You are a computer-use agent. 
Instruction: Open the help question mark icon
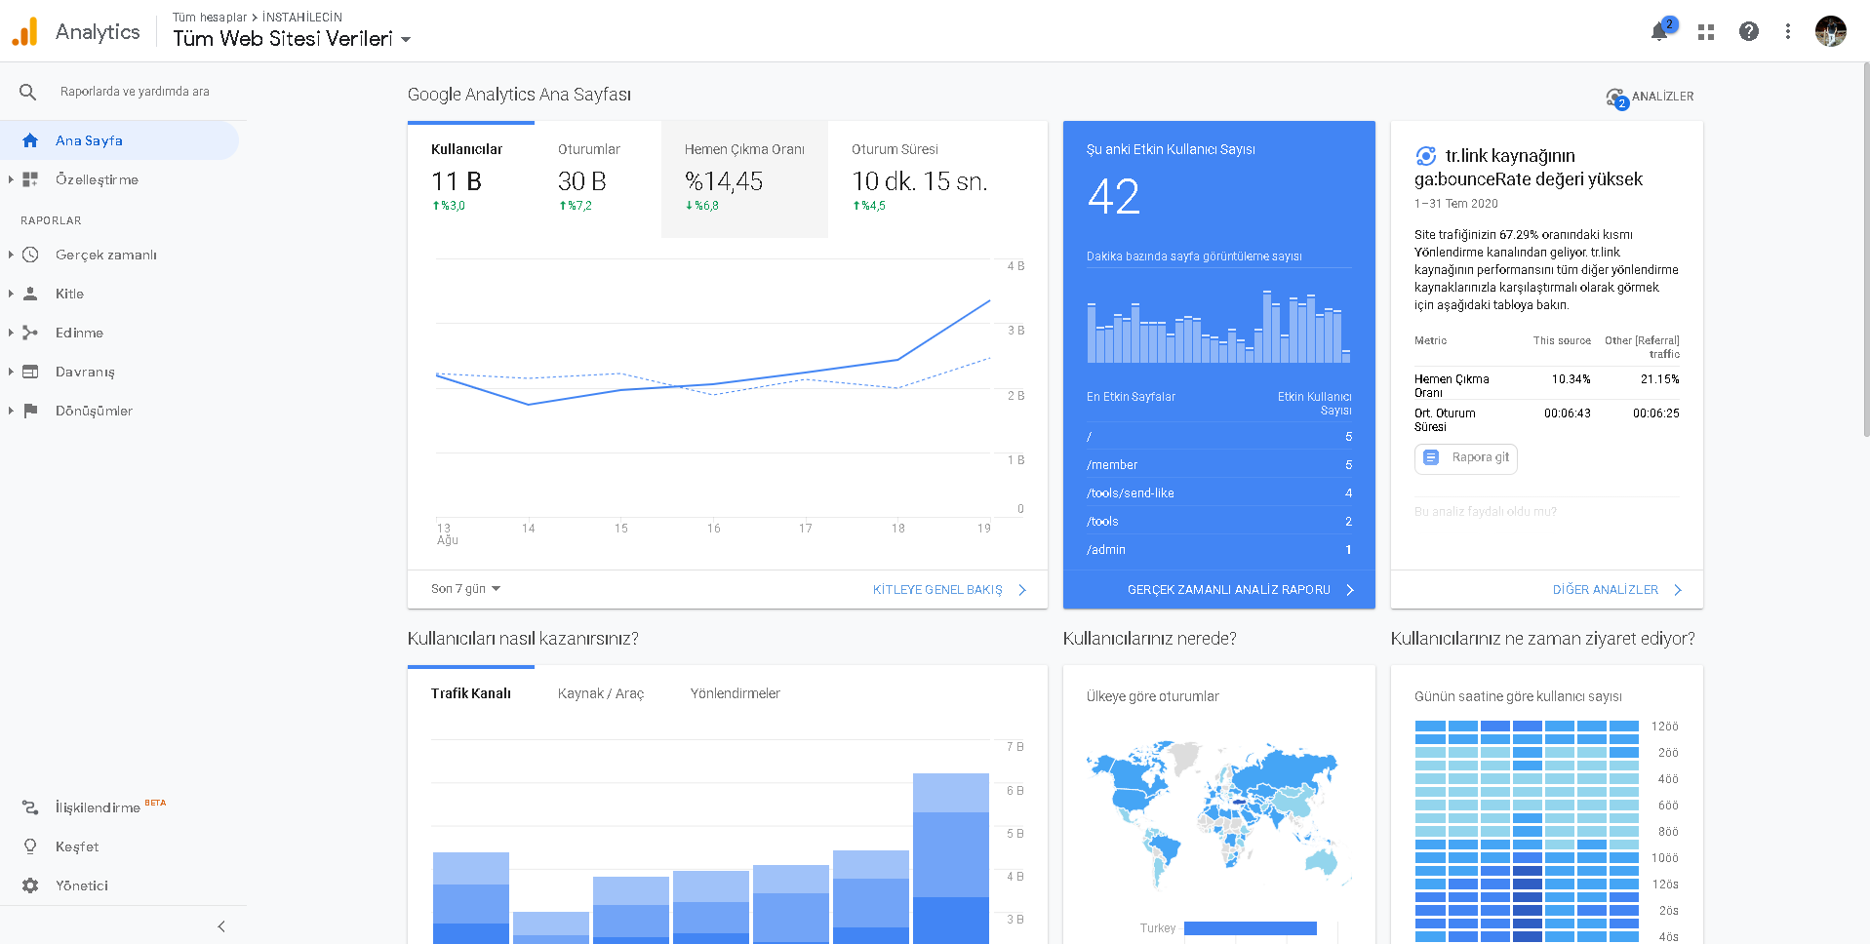pyautogui.click(x=1749, y=32)
